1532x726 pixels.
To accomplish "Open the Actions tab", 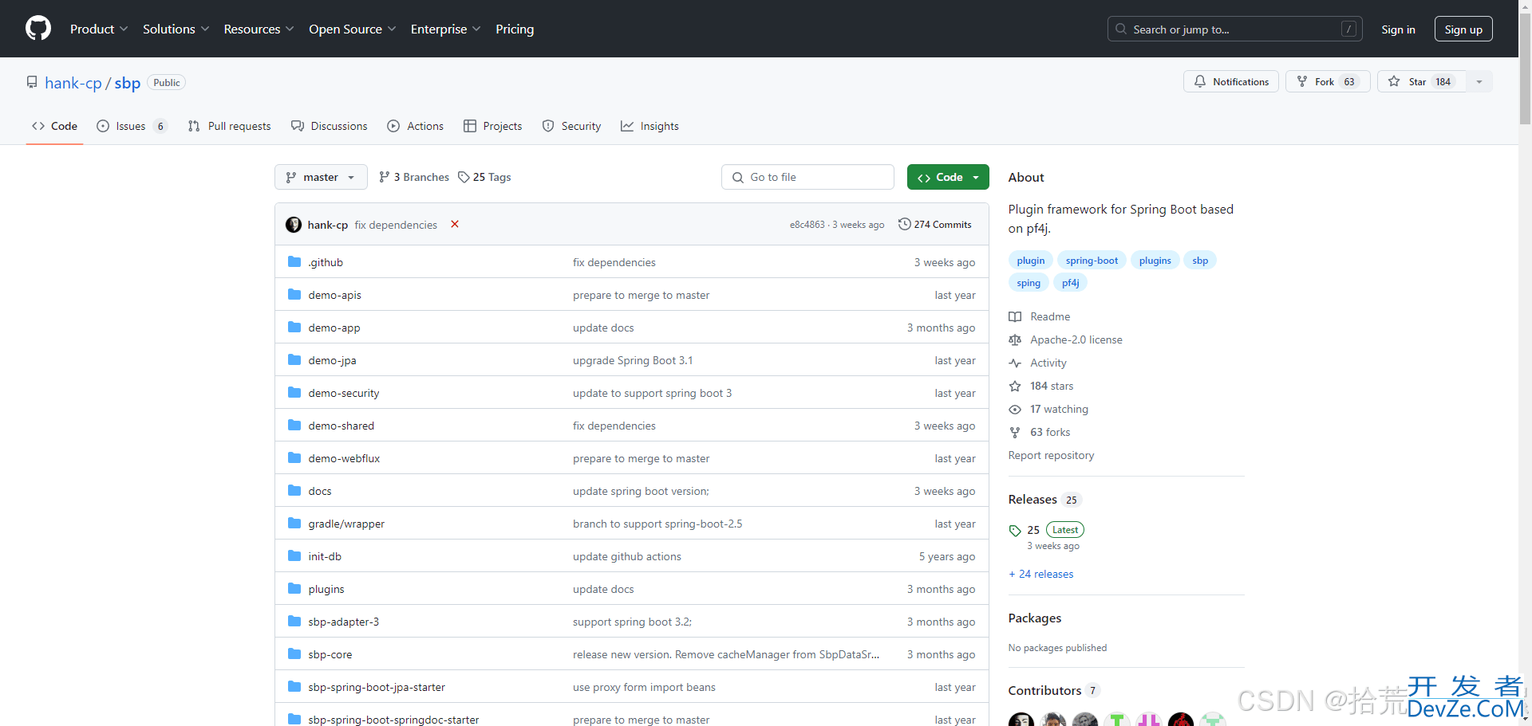I will pos(416,126).
